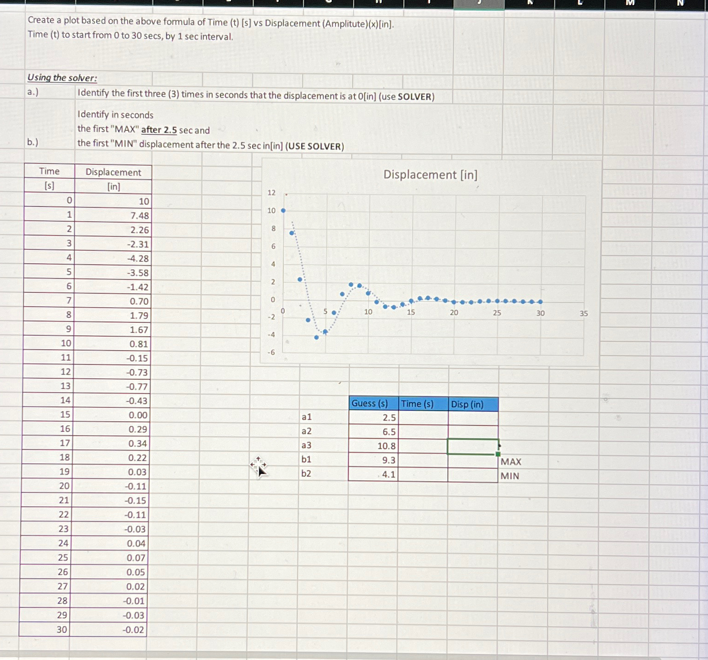Viewport: 708px width, 660px height.
Task: Select the b2 label cell
Action: pos(323,473)
